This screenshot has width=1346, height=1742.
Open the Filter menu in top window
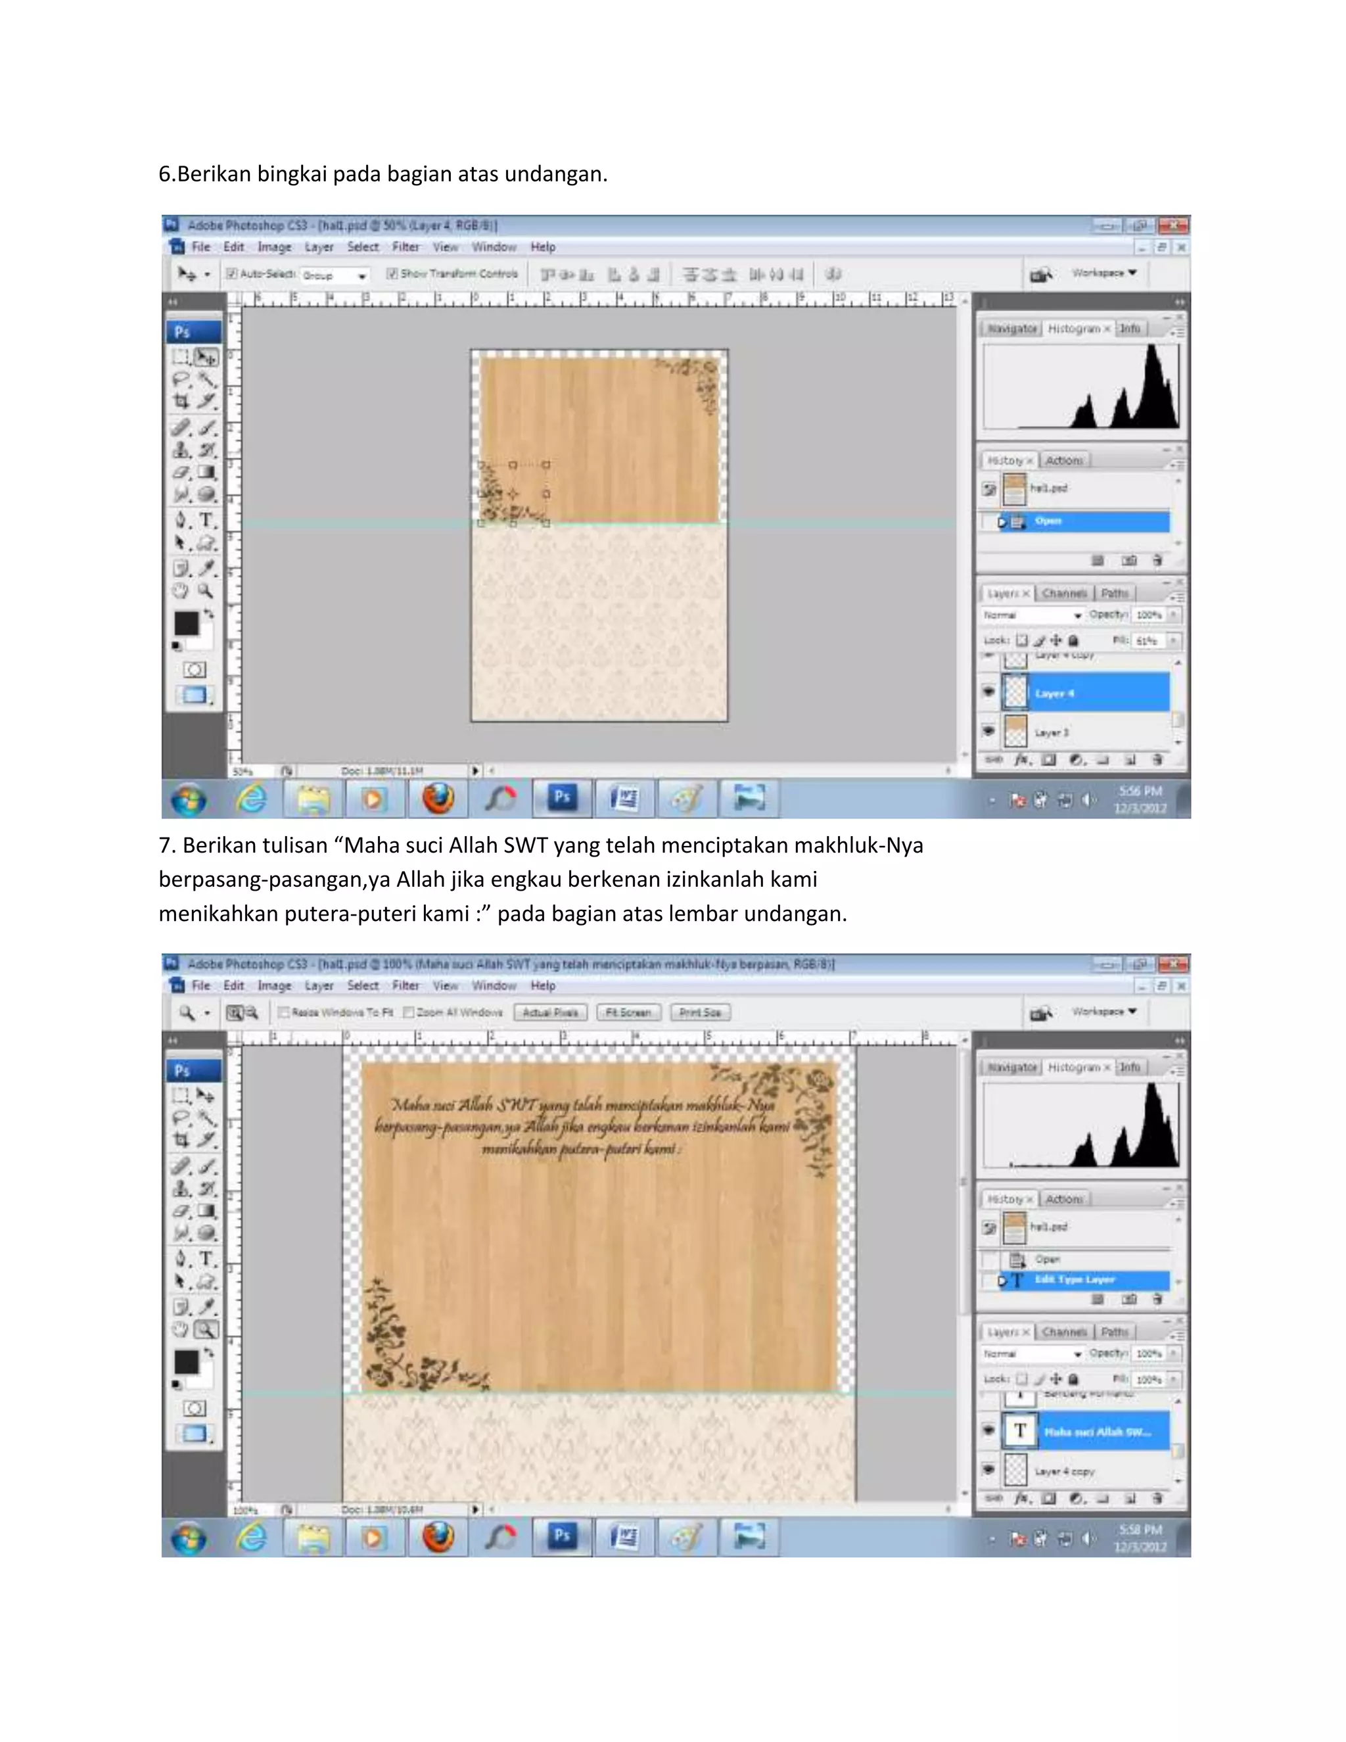click(x=405, y=247)
